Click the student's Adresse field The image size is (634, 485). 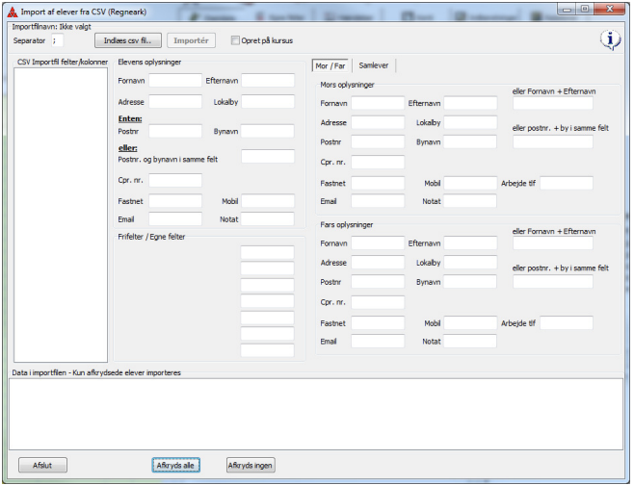175,102
